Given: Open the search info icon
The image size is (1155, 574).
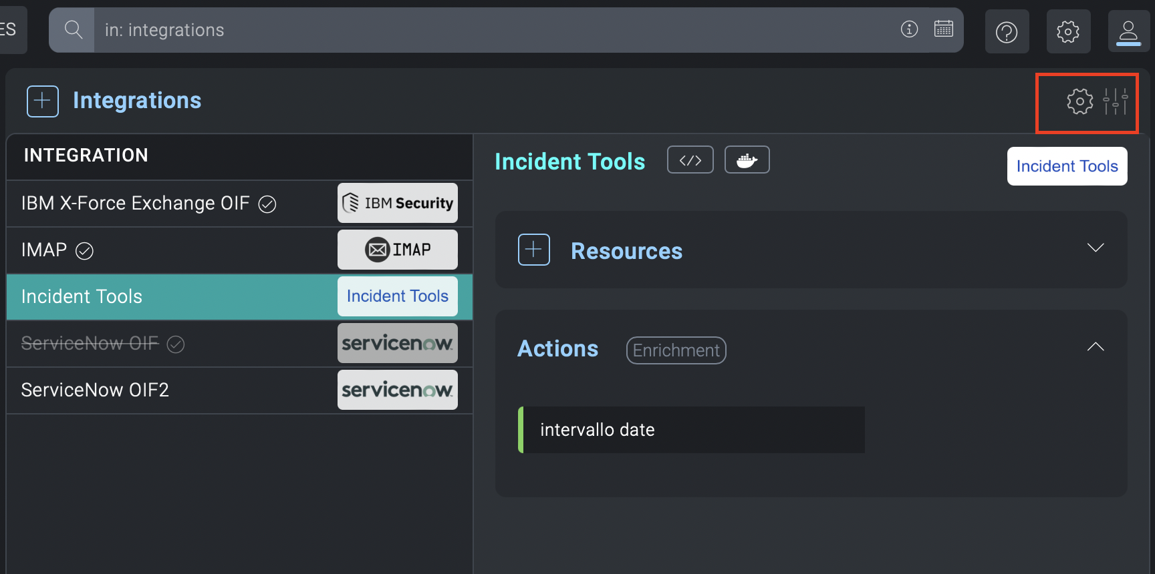Looking at the screenshot, I should coord(909,29).
